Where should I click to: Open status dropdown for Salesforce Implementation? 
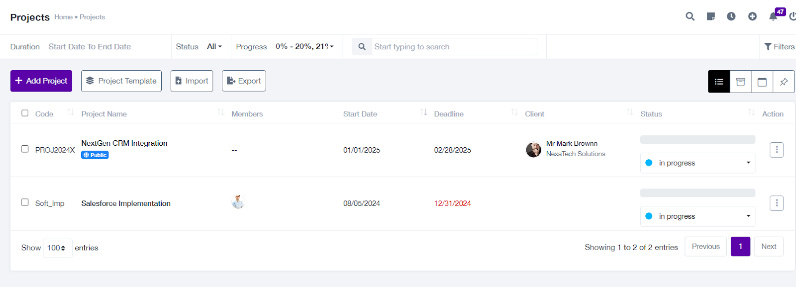(697, 216)
